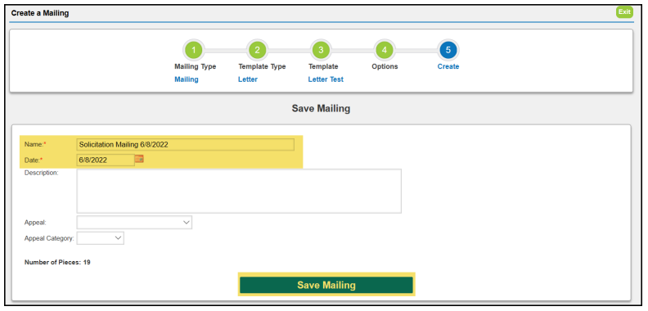648x311 pixels.
Task: Select step 5 Create circle
Action: 448,51
